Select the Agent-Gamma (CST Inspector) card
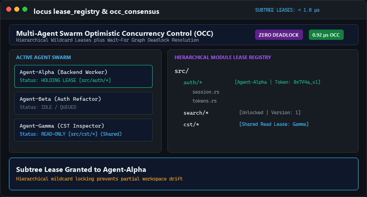 83,130
